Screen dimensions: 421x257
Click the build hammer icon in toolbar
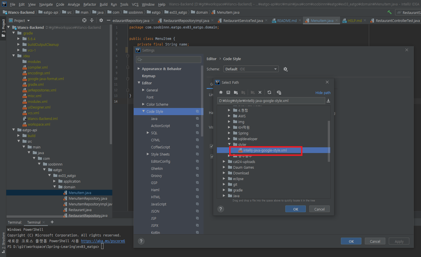pyautogui.click(x=389, y=12)
